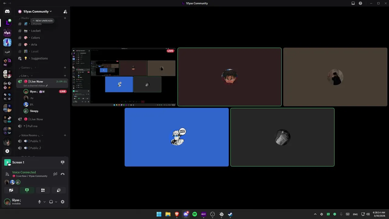Turn on camera in voice panel

pos(11,190)
